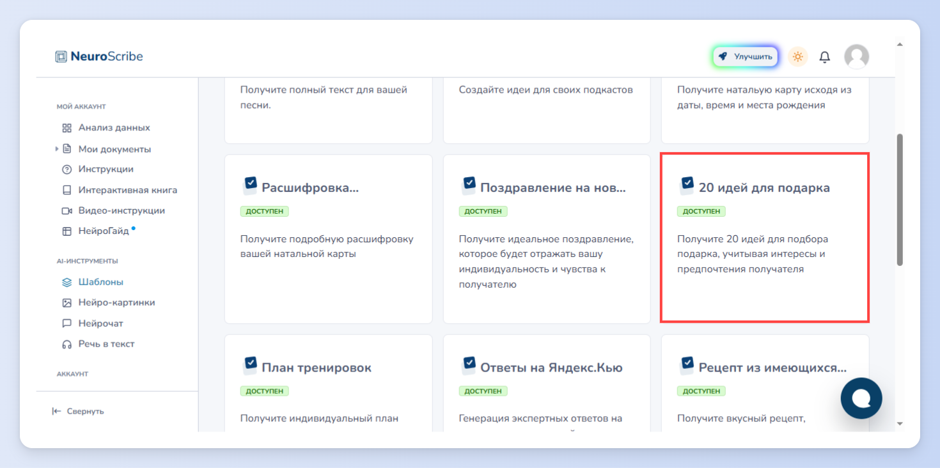Click the Улучшить upgrade button
This screenshot has width=940, height=468.
pyautogui.click(x=746, y=56)
